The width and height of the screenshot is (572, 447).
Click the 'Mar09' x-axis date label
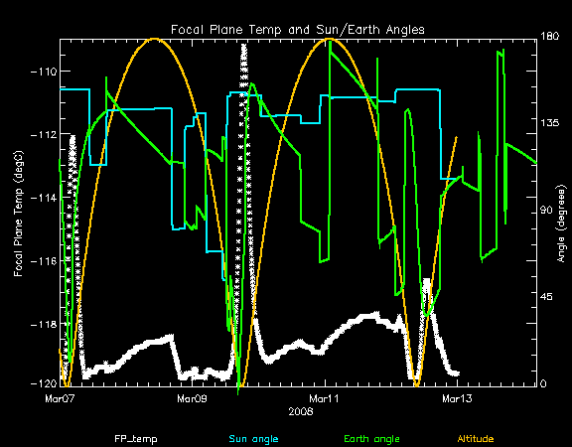[x=192, y=398]
